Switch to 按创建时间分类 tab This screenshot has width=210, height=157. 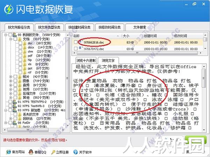click(79, 27)
